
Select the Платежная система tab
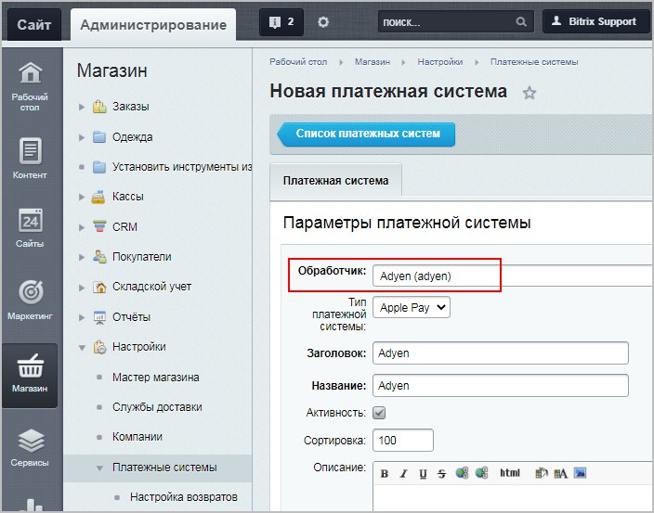pos(335,180)
